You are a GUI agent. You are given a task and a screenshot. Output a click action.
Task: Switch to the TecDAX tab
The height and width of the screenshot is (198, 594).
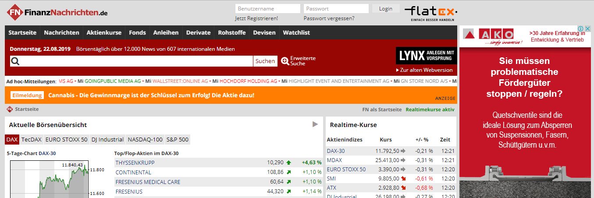point(32,140)
